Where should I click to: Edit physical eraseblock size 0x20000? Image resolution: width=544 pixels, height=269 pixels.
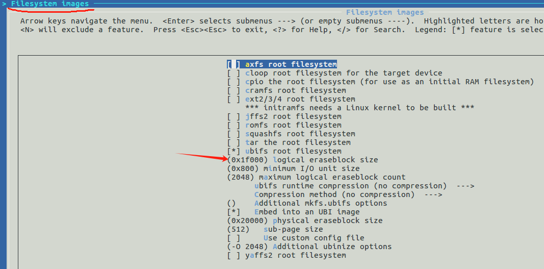pos(247,221)
